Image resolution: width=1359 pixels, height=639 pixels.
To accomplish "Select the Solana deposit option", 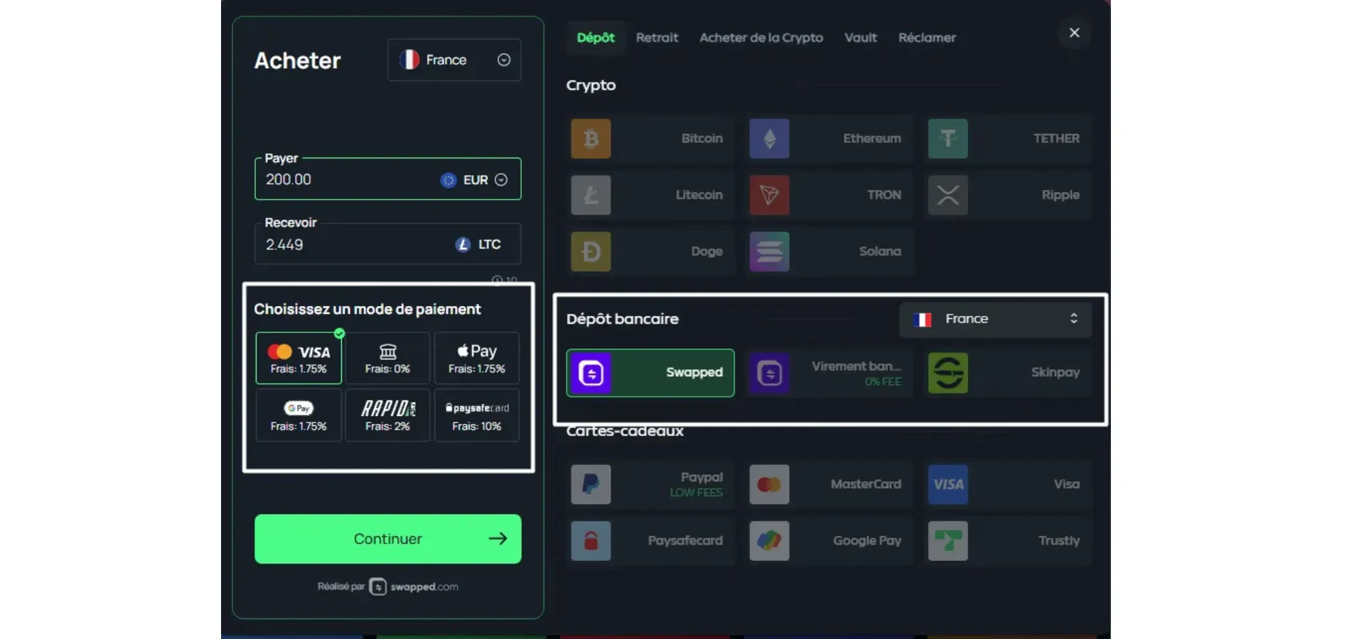I will click(829, 251).
